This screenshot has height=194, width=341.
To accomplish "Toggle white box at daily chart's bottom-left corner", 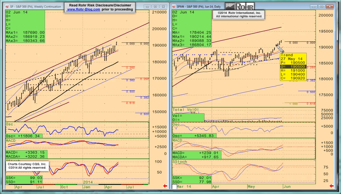I will pyautogui.click(x=175, y=187).
